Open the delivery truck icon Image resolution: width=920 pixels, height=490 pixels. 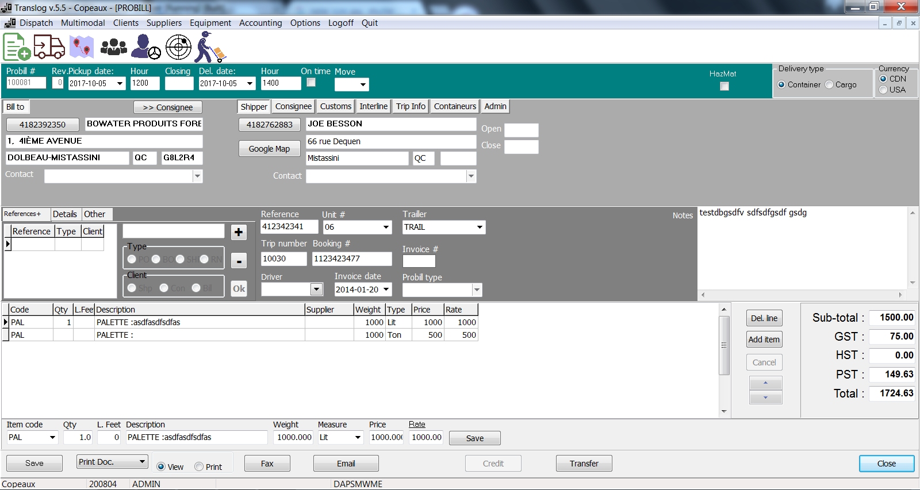coord(49,47)
